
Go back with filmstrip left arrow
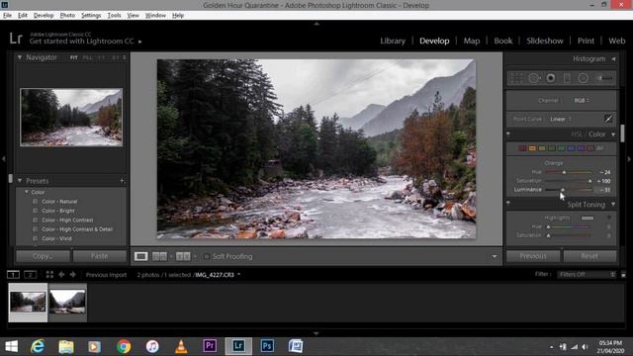point(61,275)
